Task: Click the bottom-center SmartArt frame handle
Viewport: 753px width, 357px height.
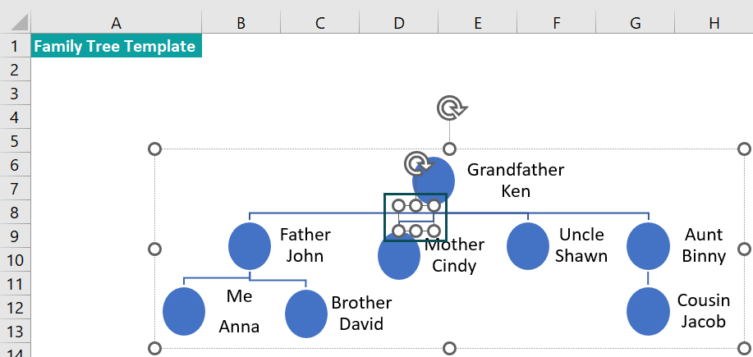Action: tap(449, 348)
